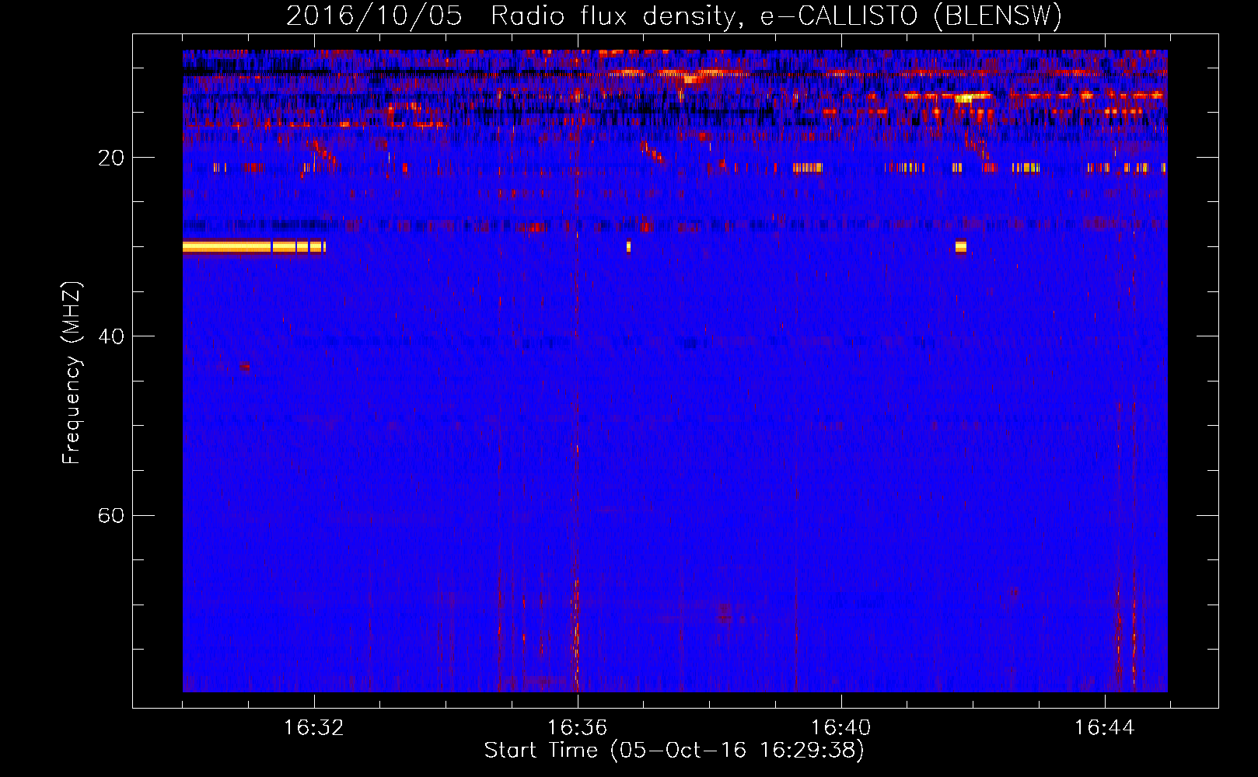Click the 'Frequency (MHZ)' axis label

coord(72,373)
